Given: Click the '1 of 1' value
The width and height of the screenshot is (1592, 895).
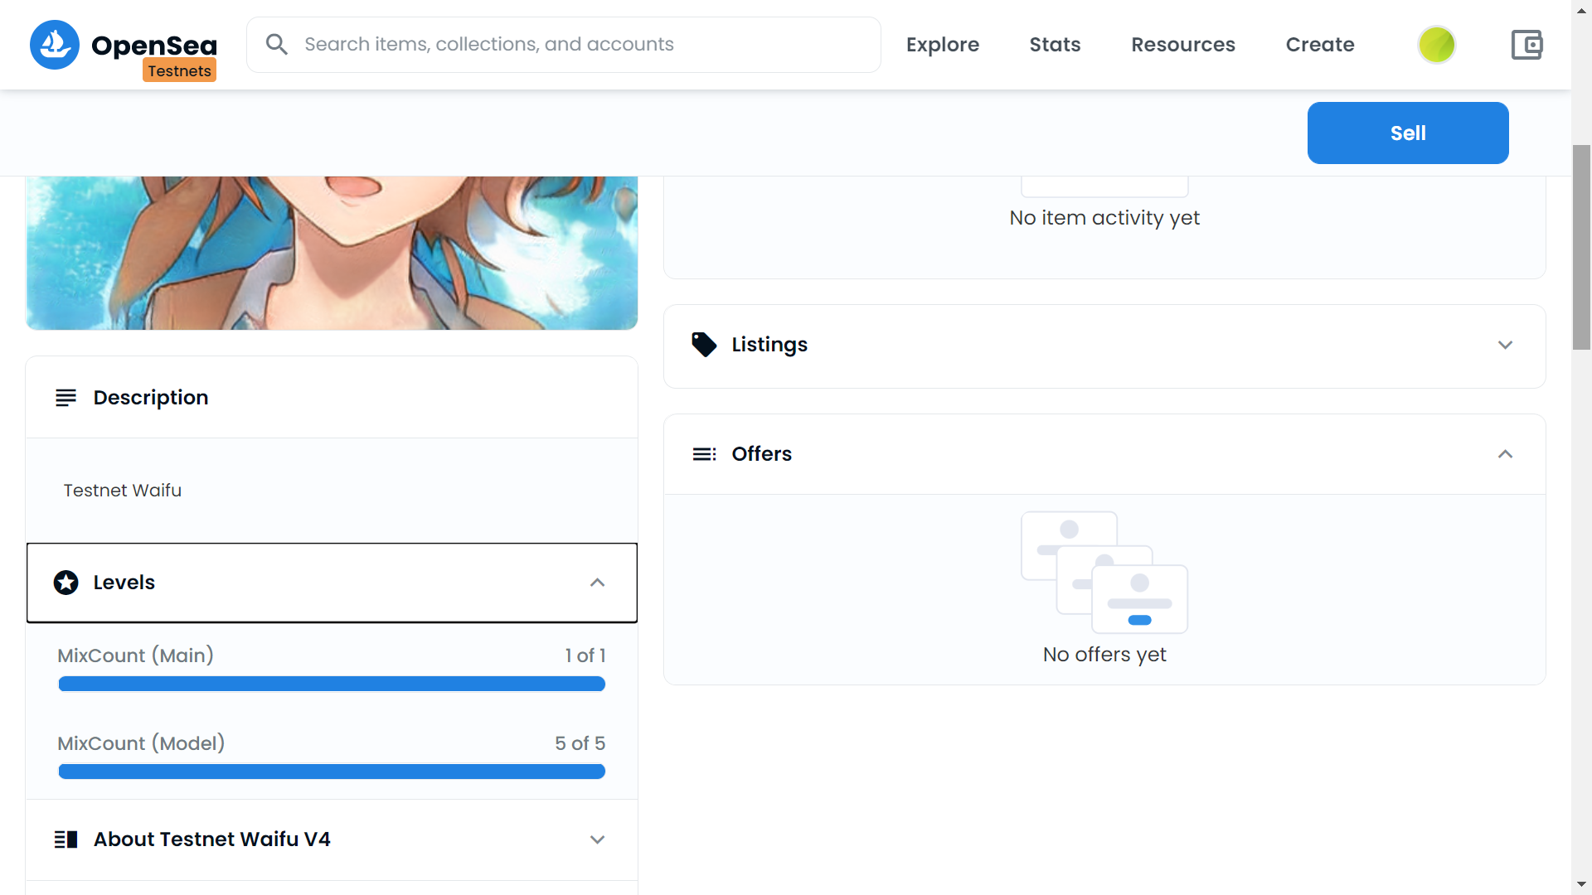Looking at the screenshot, I should pyautogui.click(x=585, y=656).
